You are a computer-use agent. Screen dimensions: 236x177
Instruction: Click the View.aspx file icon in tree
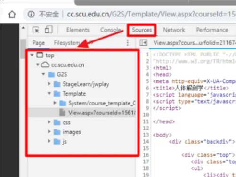pos(63,113)
